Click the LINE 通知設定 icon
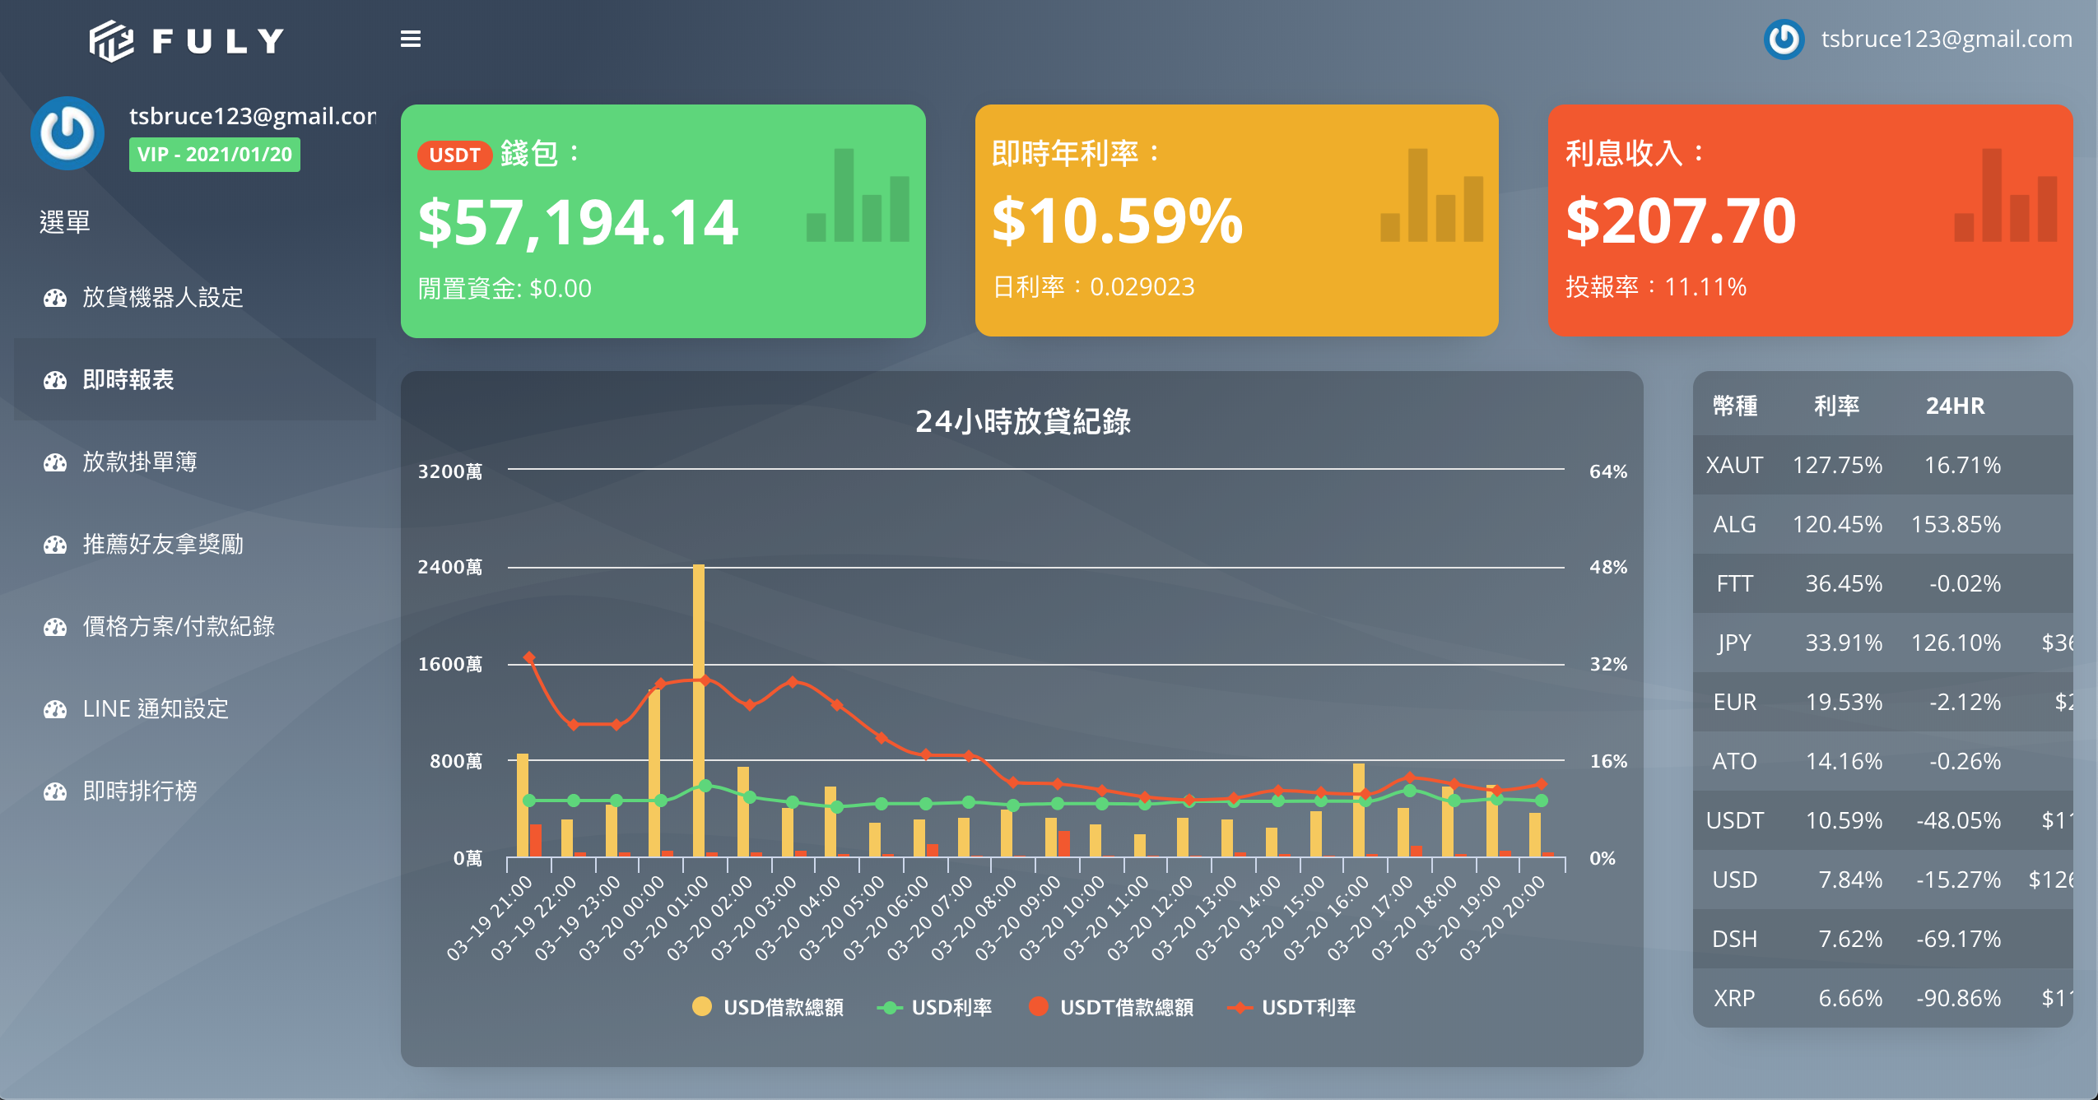This screenshot has width=2098, height=1100. [54, 708]
